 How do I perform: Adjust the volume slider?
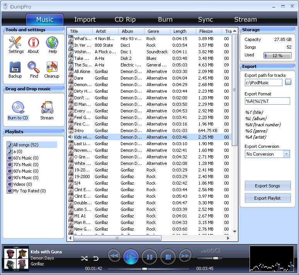(215, 258)
